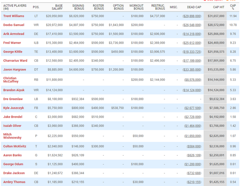Open Isaiah Oliver dead cap ($1,464,000)

(x=193, y=126)
